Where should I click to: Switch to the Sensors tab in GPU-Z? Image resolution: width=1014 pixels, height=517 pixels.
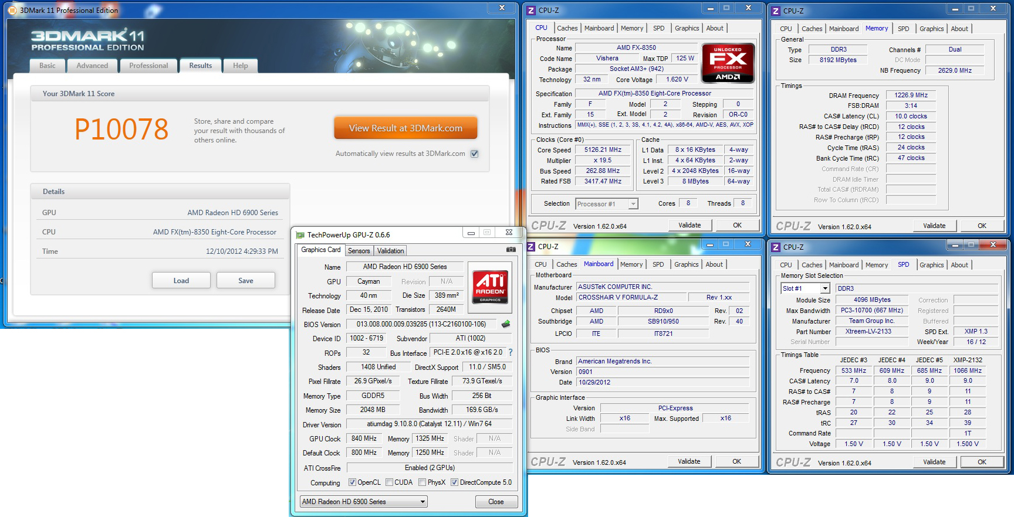click(359, 251)
